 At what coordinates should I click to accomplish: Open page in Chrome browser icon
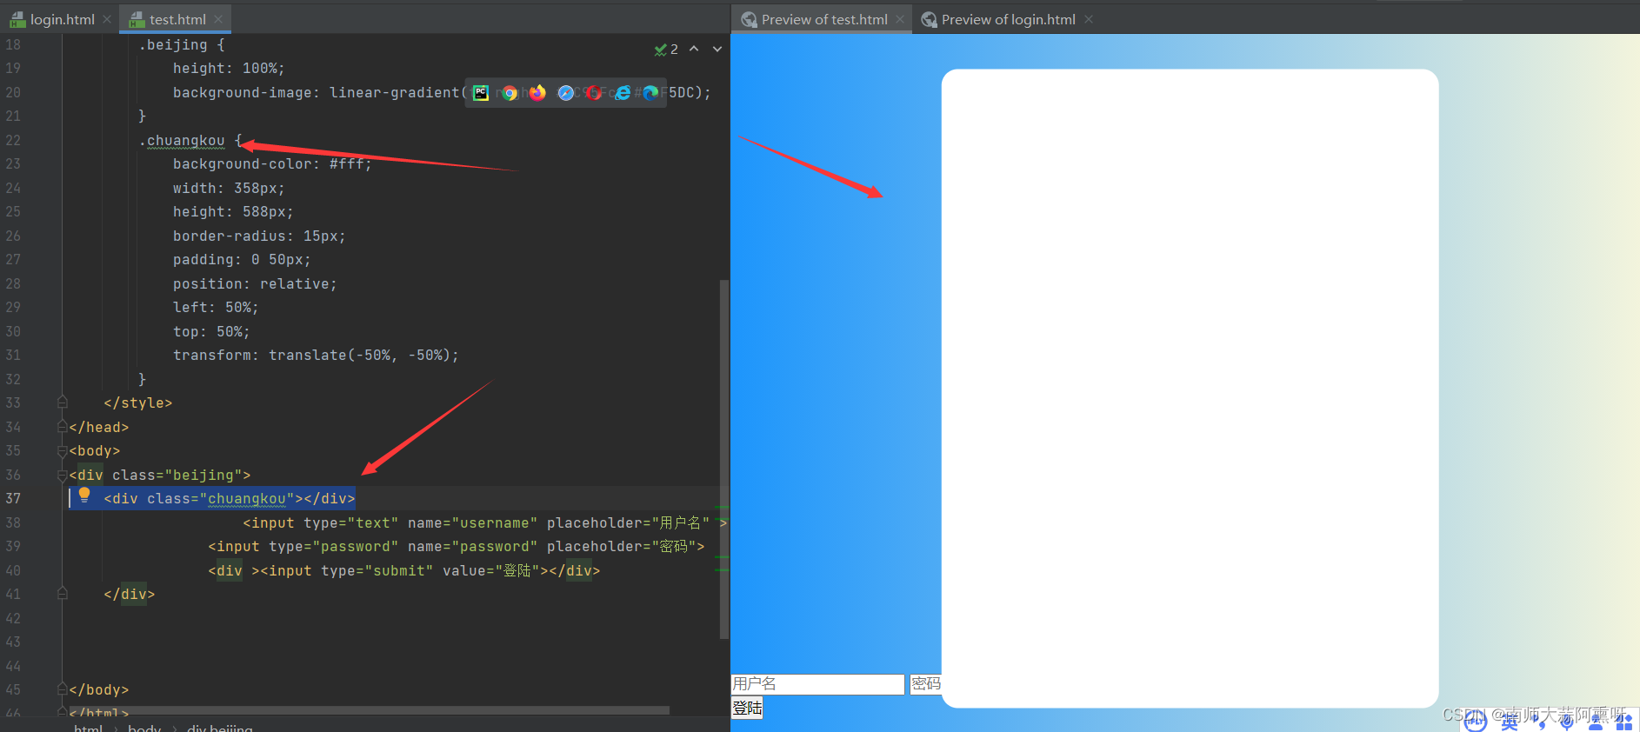(510, 93)
